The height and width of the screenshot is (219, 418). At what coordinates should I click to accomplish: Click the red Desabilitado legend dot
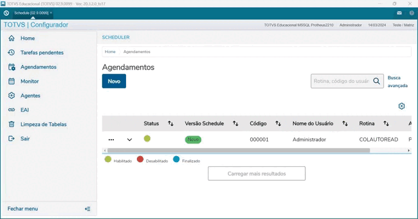tap(140, 159)
